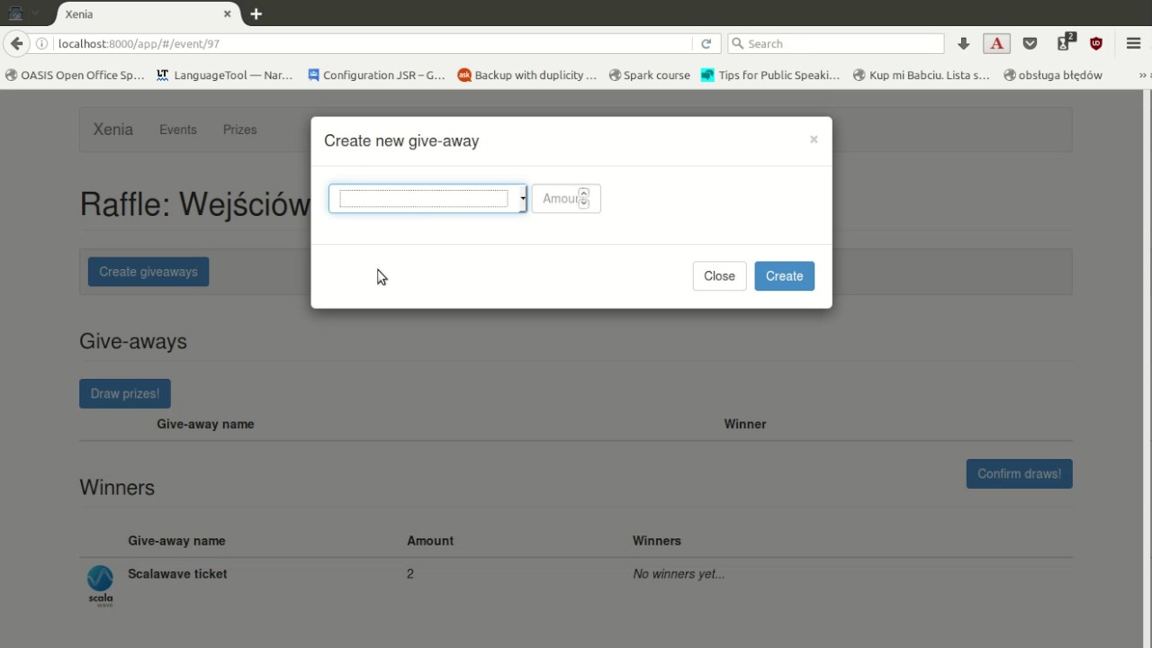Open OASIS Open Office bookmark

75,76
